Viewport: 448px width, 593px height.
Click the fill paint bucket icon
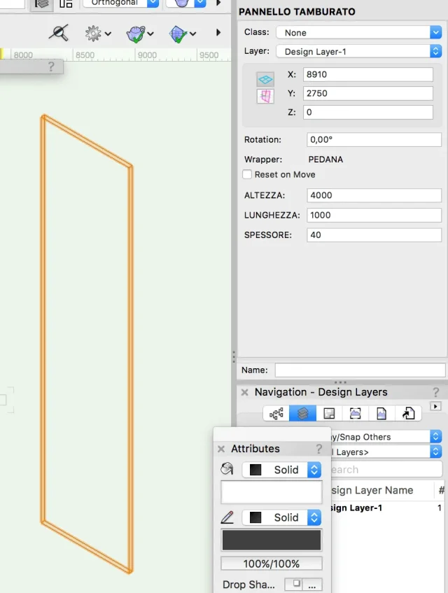227,469
